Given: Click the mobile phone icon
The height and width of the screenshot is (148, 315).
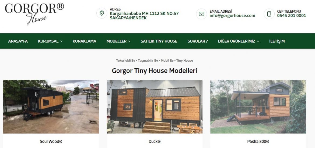Looking at the screenshot, I should point(269,14).
